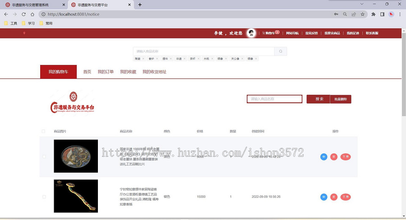Remove the 非遗 search history tag
The height and width of the screenshot is (220, 406).
pyautogui.click(x=185, y=59)
